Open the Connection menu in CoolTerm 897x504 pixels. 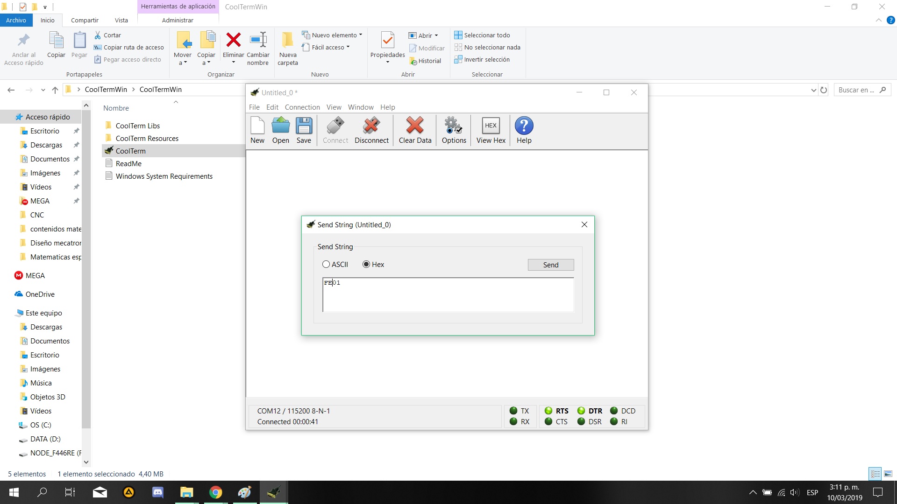click(302, 107)
